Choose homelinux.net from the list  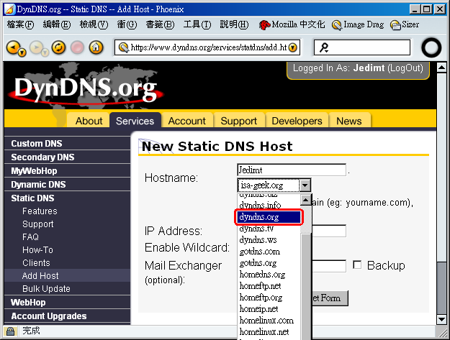point(269,331)
